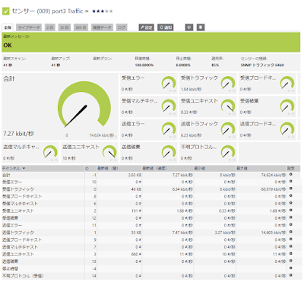Switch to the ライブデータ tab
Viewport: 304px width, 282px height.
coord(29,27)
